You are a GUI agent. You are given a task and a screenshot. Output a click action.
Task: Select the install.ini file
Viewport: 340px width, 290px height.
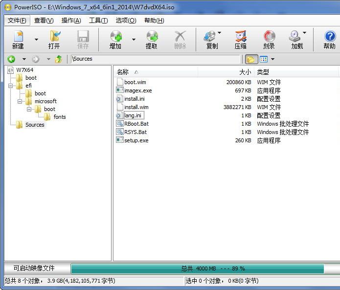coord(135,99)
